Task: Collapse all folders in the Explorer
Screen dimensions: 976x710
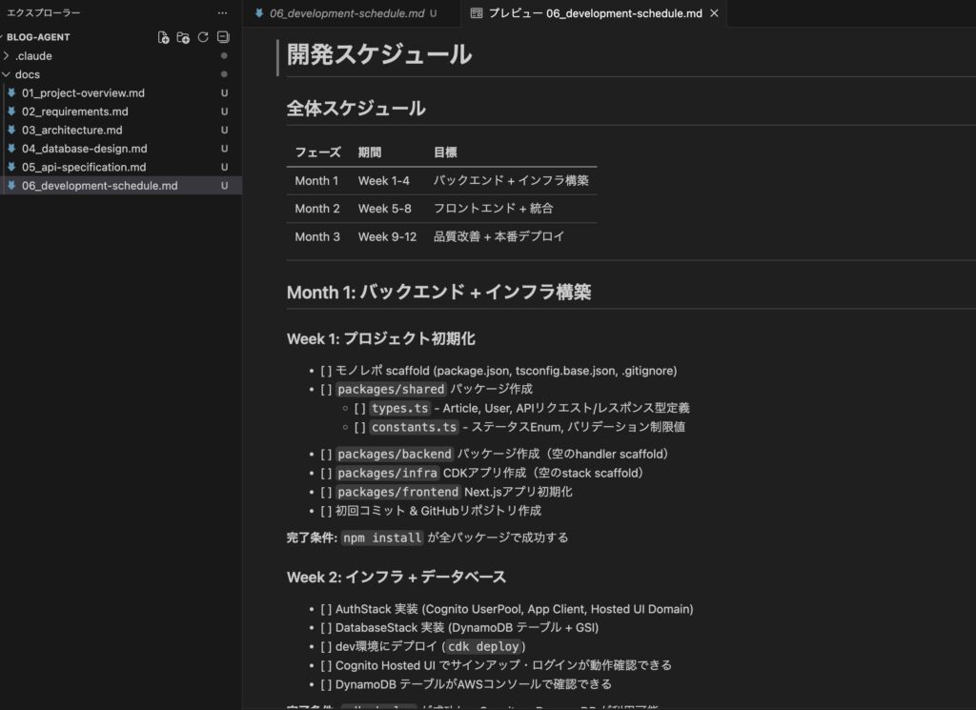Action: [221, 36]
